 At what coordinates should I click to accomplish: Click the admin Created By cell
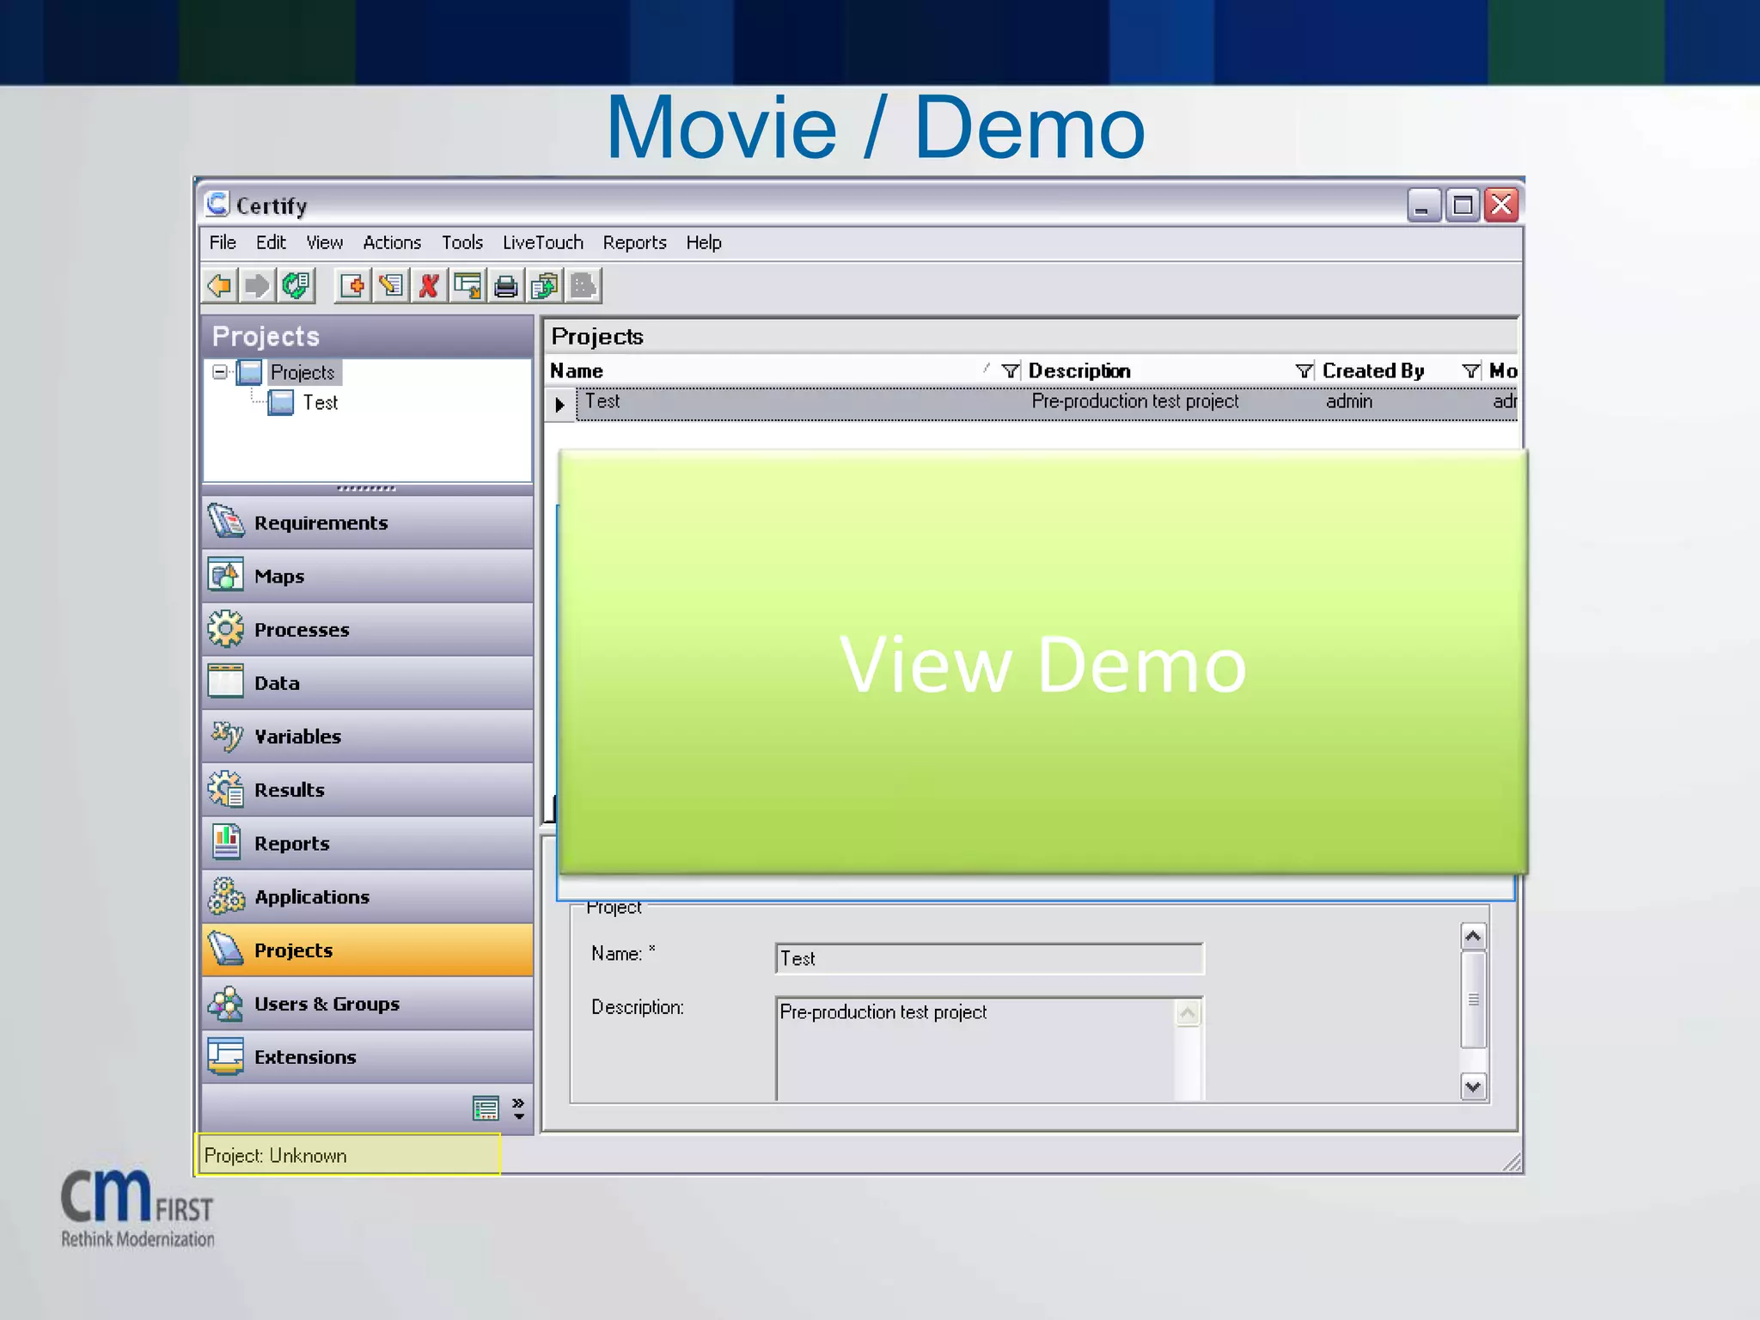pyautogui.click(x=1349, y=401)
